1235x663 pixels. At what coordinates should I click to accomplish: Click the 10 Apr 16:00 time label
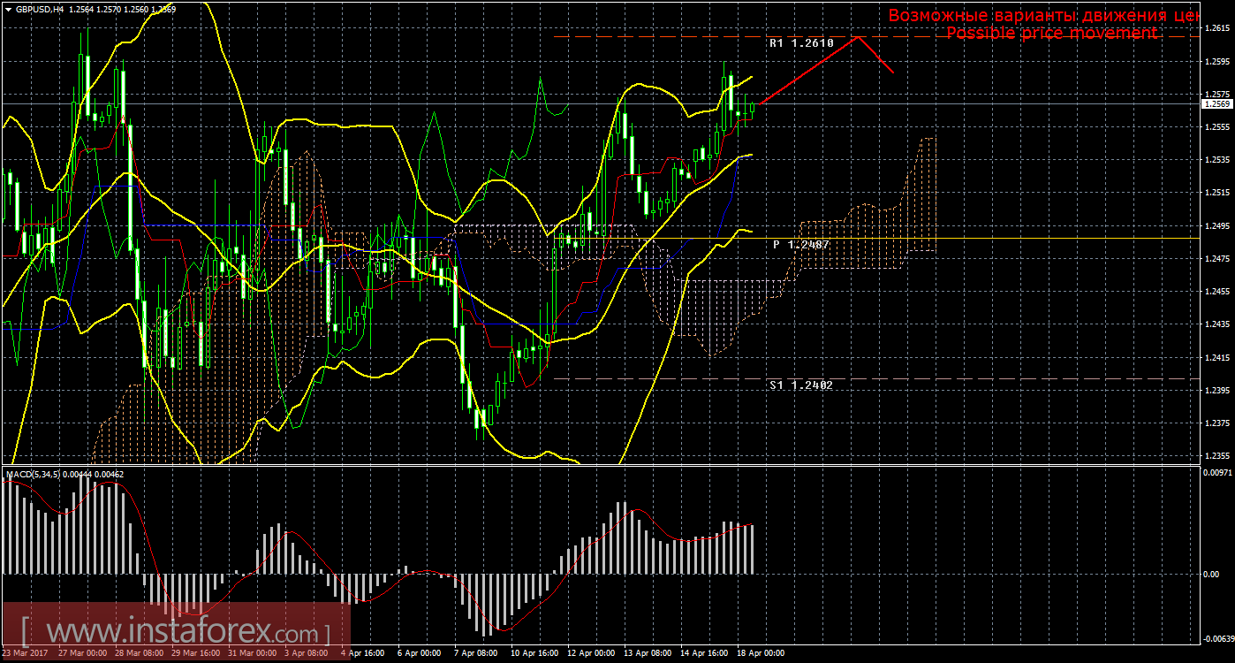[x=534, y=653]
